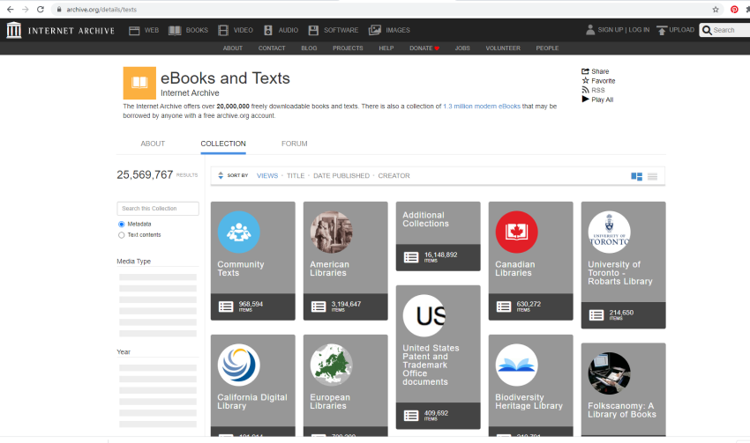Click the user profile icon
Viewport: 750px width, 443px height.
(x=590, y=30)
